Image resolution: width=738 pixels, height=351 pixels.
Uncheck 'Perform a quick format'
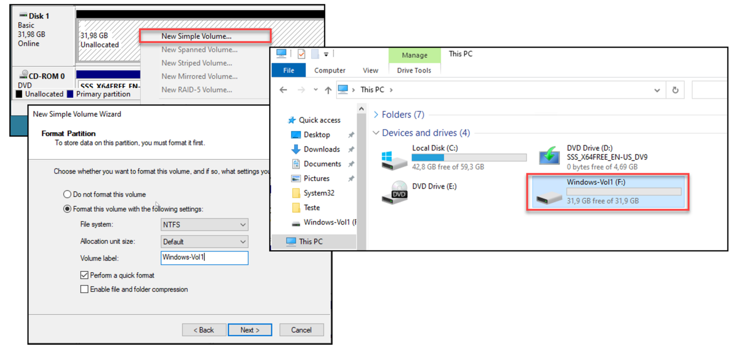[84, 275]
